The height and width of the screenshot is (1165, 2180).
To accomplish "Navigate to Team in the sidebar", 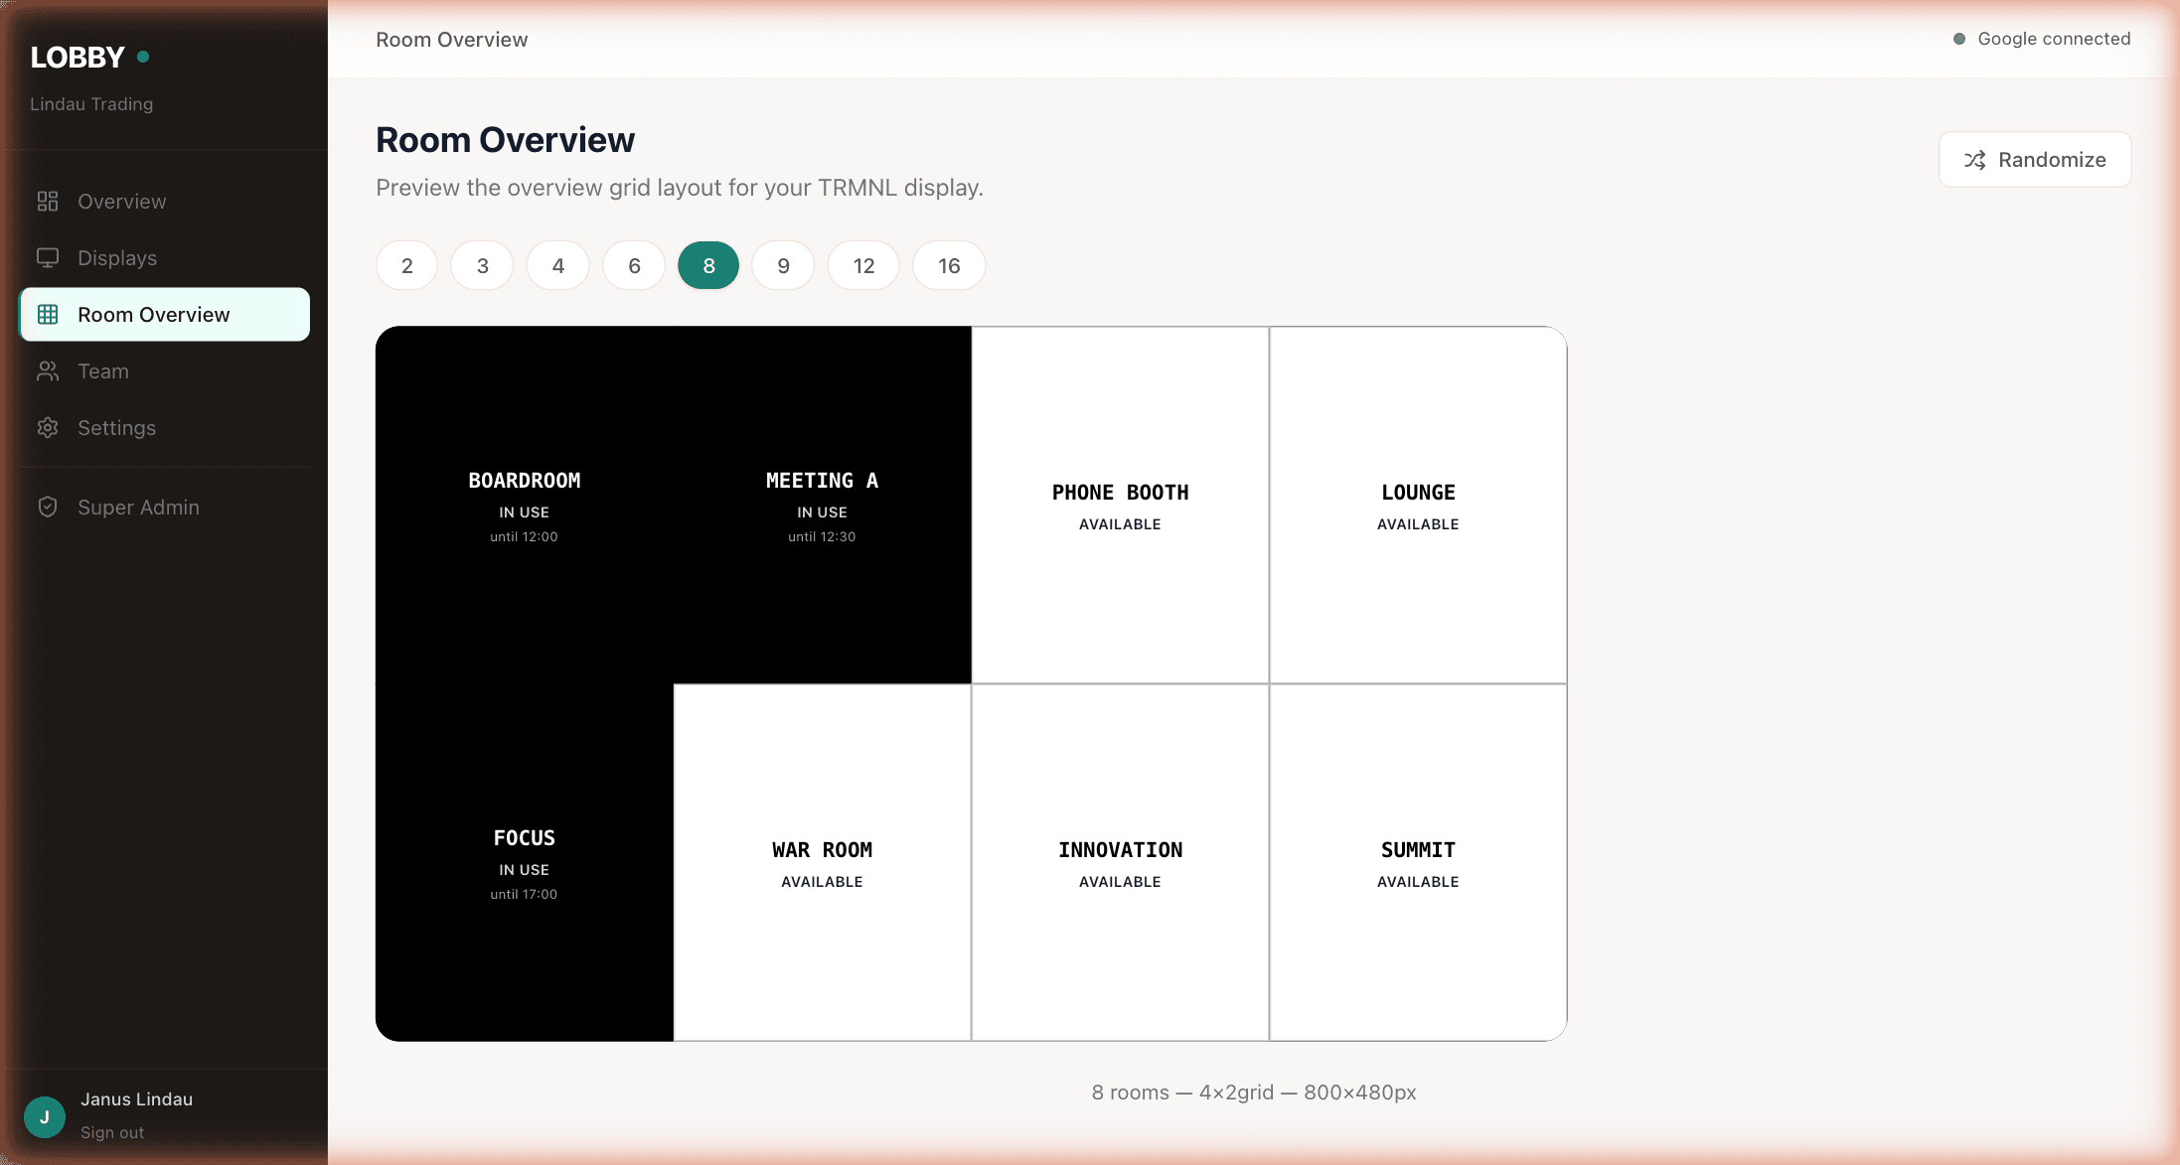I will tap(102, 370).
